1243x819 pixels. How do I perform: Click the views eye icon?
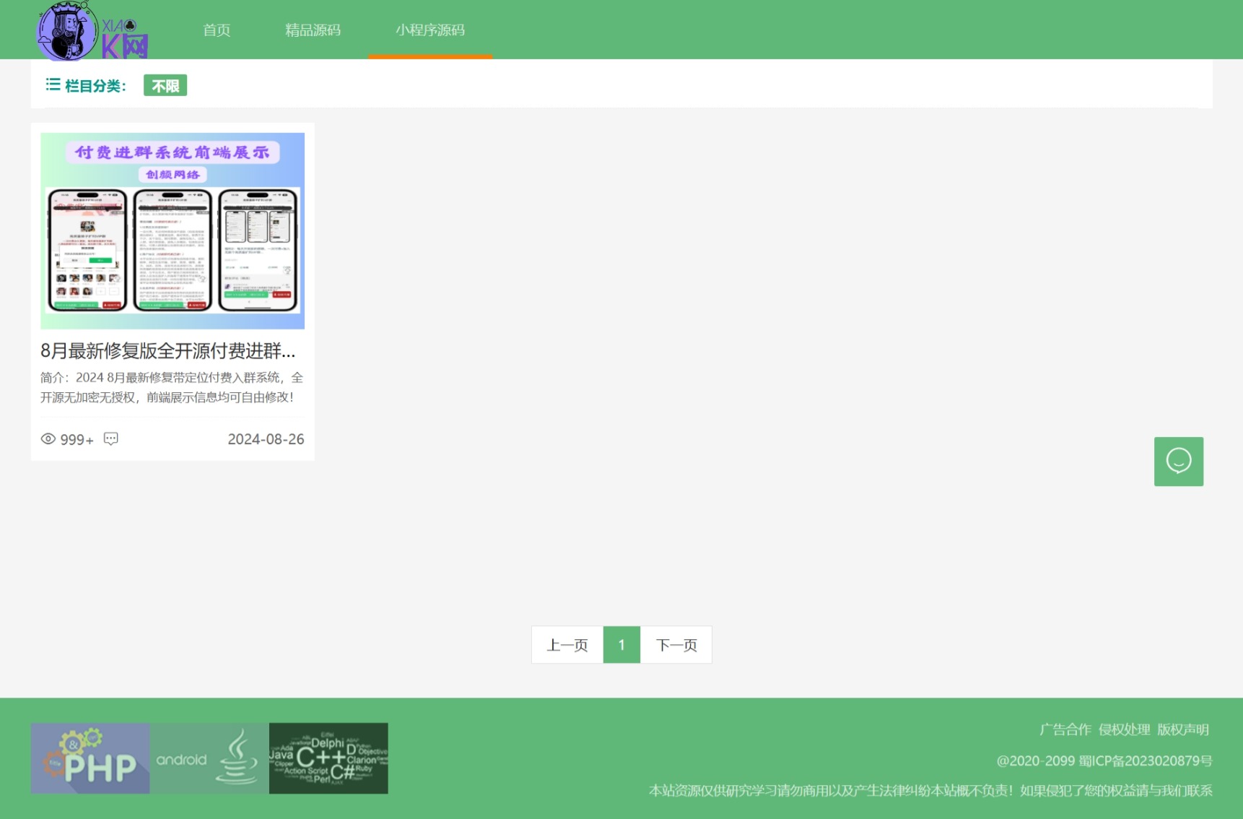(48, 439)
